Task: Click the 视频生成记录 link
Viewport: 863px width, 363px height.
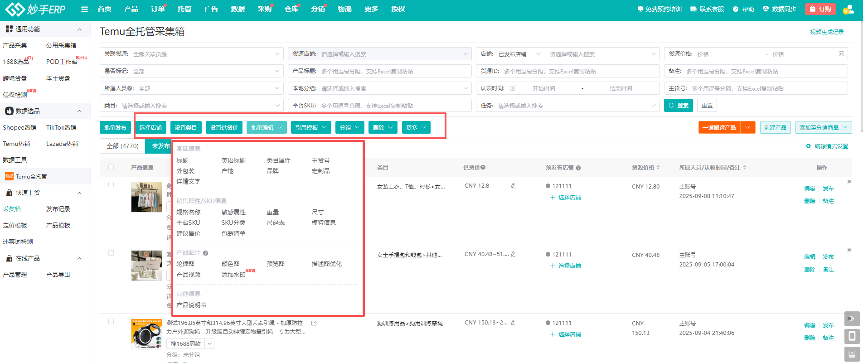Action: coord(827,32)
